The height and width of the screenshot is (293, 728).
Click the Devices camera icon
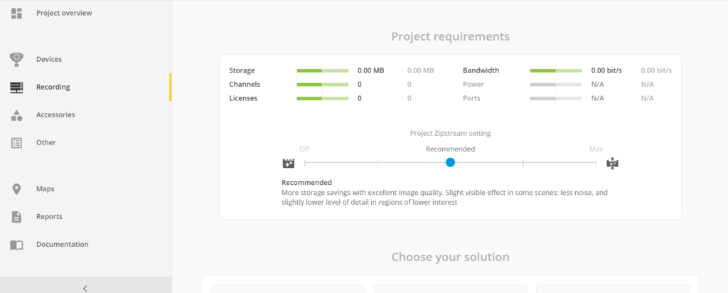pyautogui.click(x=17, y=60)
